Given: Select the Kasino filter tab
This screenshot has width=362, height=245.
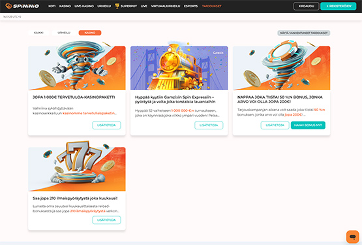Looking at the screenshot, I should coord(90,33).
